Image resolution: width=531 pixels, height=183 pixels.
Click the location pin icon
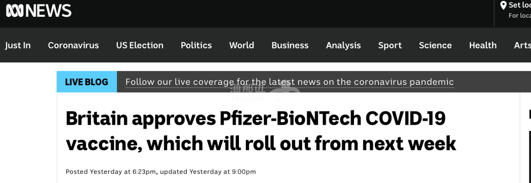503,5
